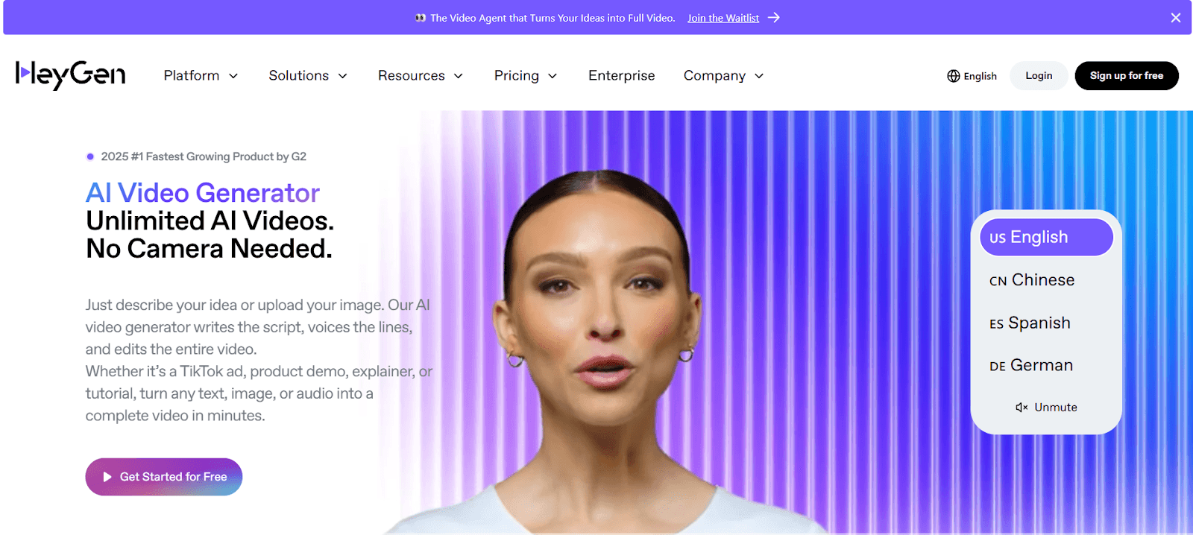
Task: Click the purple bullet beside G2 badge text
Action: [x=90, y=156]
